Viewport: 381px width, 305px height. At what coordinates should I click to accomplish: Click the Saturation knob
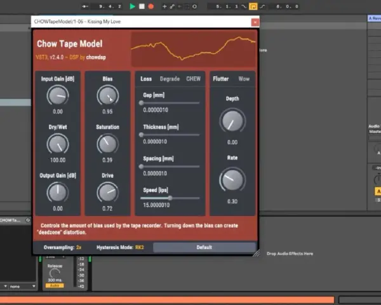pyautogui.click(x=108, y=144)
